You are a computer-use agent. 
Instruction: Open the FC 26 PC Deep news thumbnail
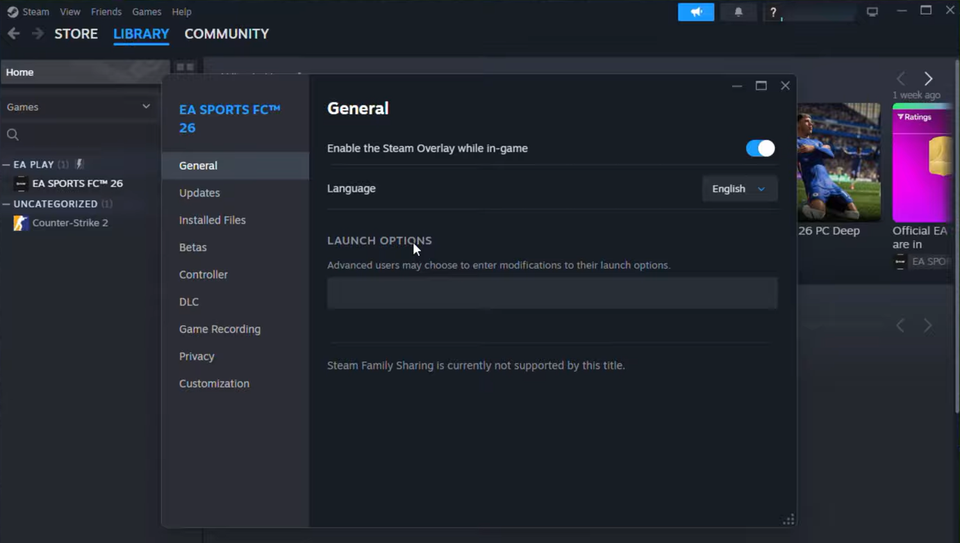[x=838, y=163]
